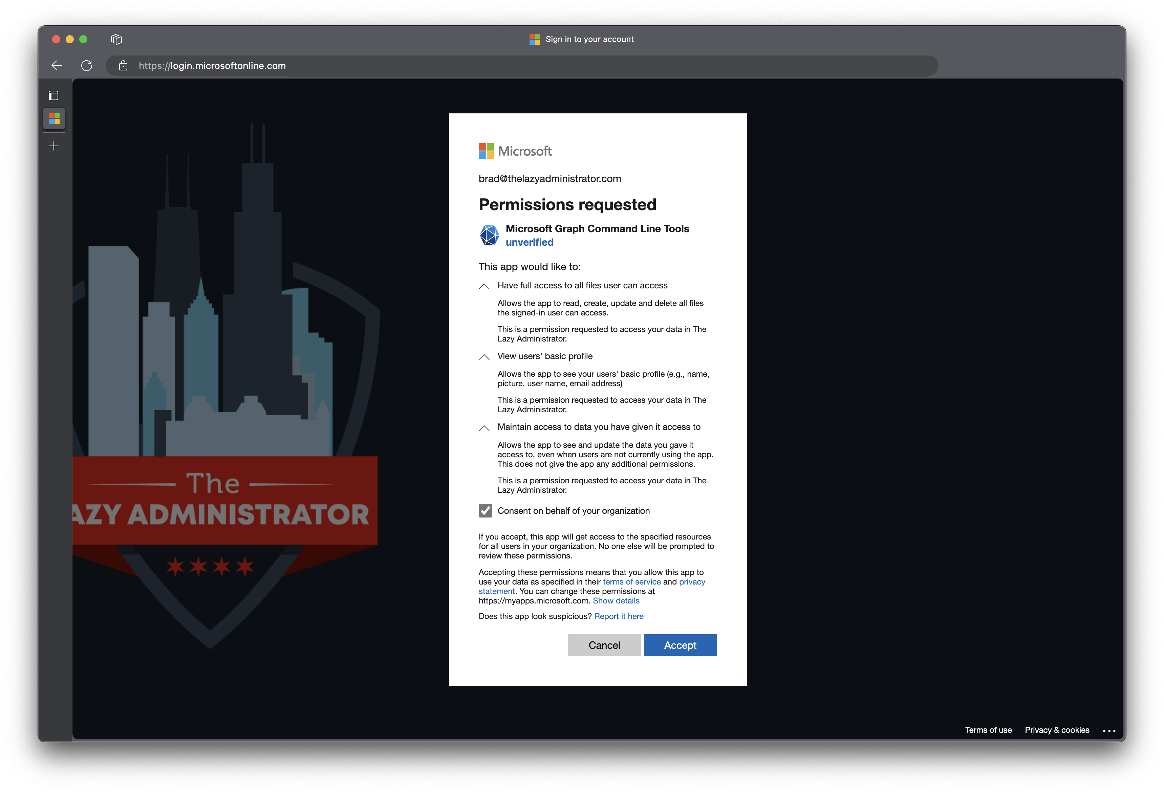Open the terms of service link
1164x792 pixels.
tap(631, 582)
